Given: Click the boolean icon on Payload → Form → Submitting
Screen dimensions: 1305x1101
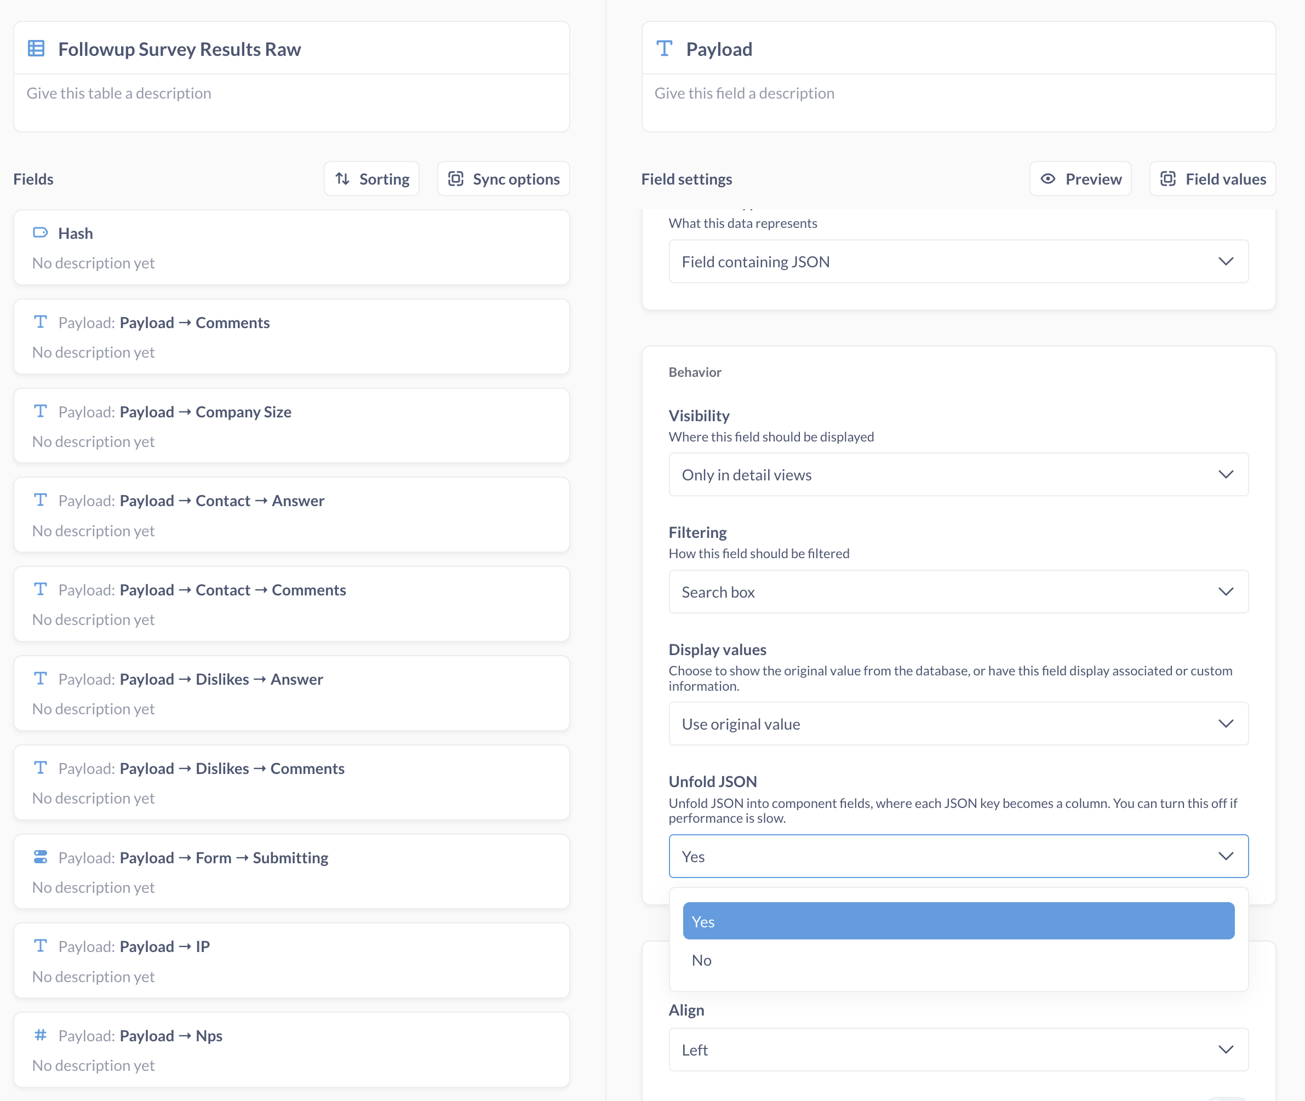Looking at the screenshot, I should tap(40, 857).
